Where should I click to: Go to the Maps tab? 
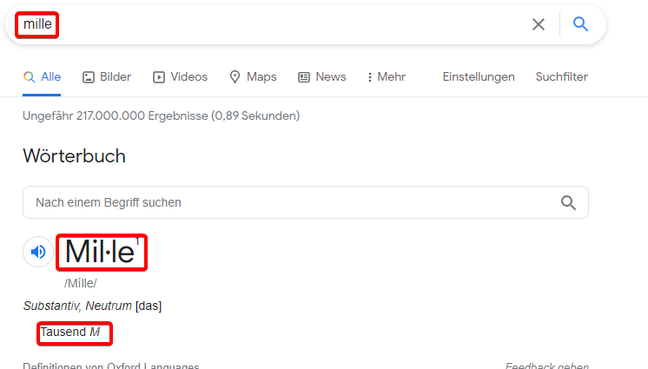point(253,76)
